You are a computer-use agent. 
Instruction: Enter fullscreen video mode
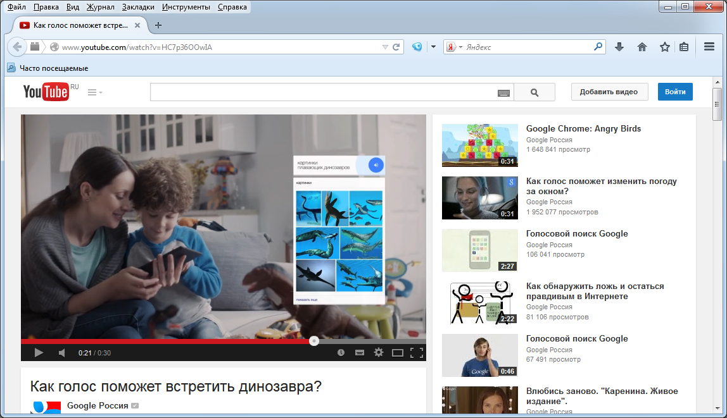click(416, 353)
